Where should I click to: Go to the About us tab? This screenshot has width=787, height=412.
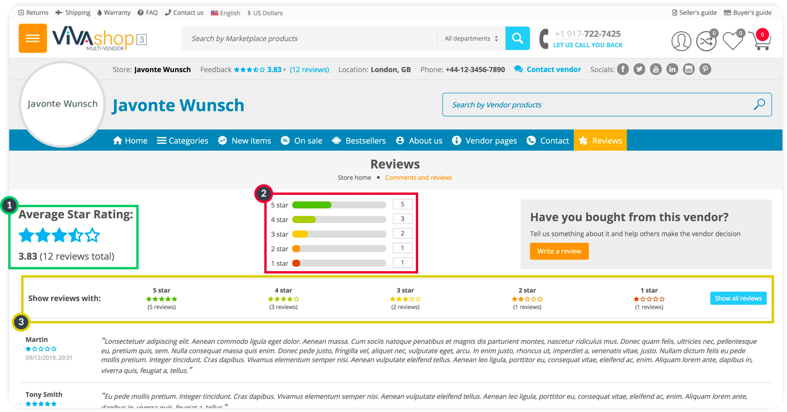point(419,141)
